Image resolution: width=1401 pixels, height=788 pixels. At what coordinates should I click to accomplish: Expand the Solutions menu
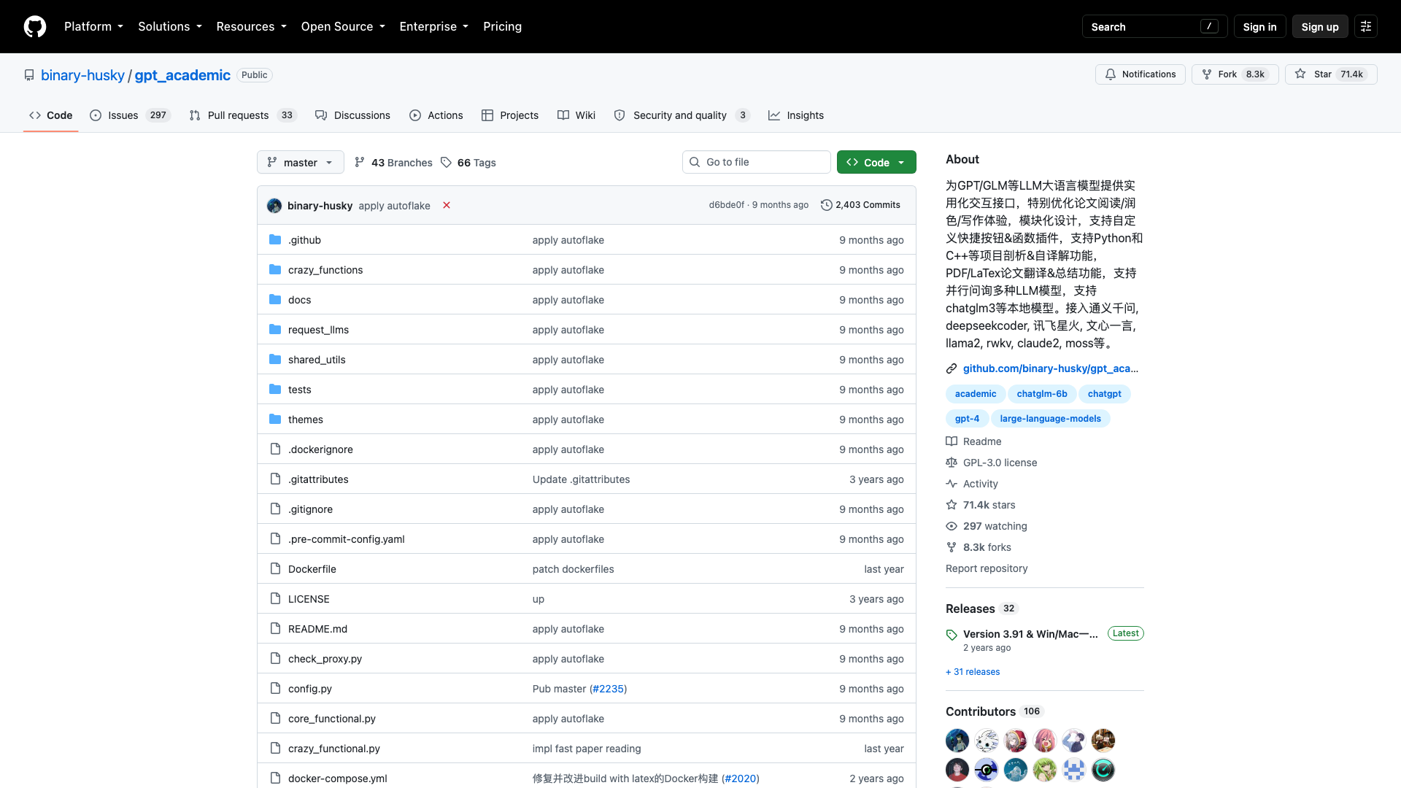pos(170,26)
